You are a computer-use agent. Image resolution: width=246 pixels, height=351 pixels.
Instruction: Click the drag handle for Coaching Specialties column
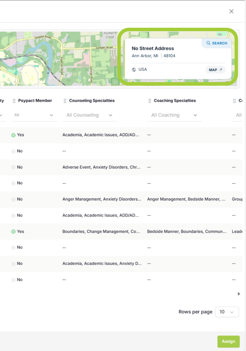click(150, 101)
